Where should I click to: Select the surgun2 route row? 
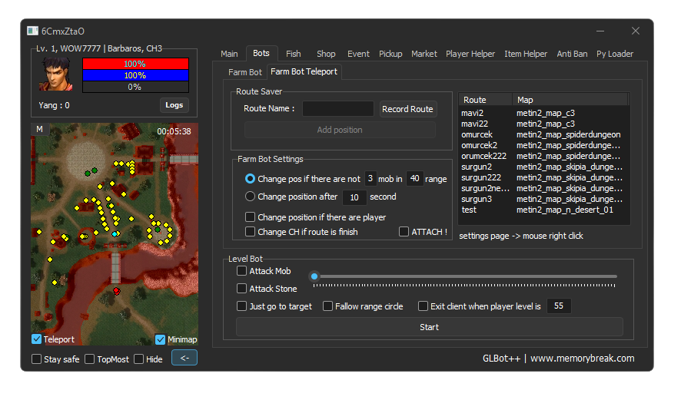(x=543, y=167)
